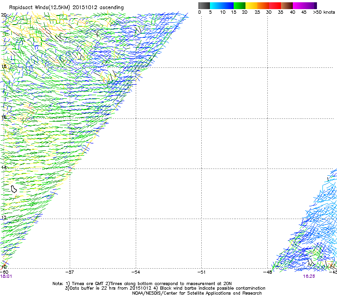
Task: Click the purple 18:26 pass time
Action: 309,276
